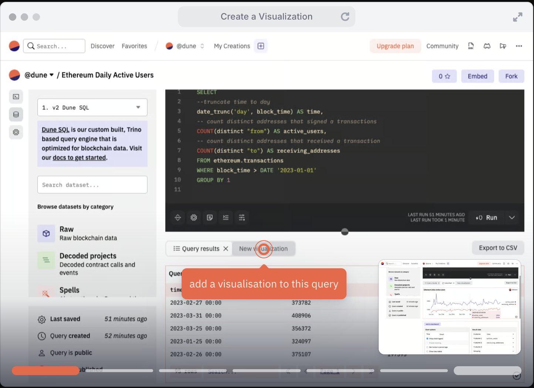The width and height of the screenshot is (534, 388).
Task: Go to Favorites in the navigation bar
Action: coord(134,46)
